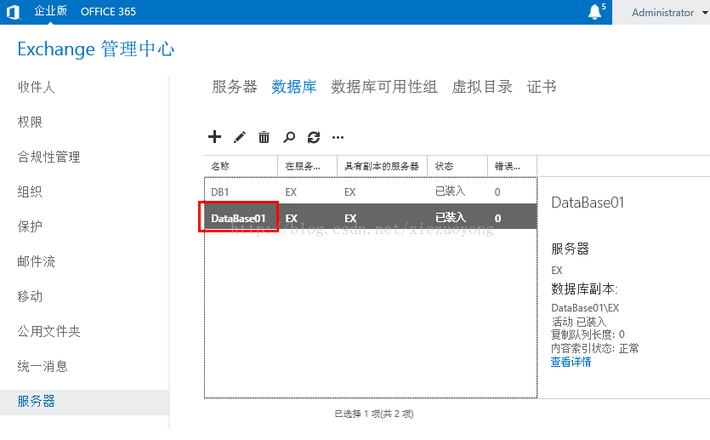Open 统一消息 in sidebar

point(43,366)
